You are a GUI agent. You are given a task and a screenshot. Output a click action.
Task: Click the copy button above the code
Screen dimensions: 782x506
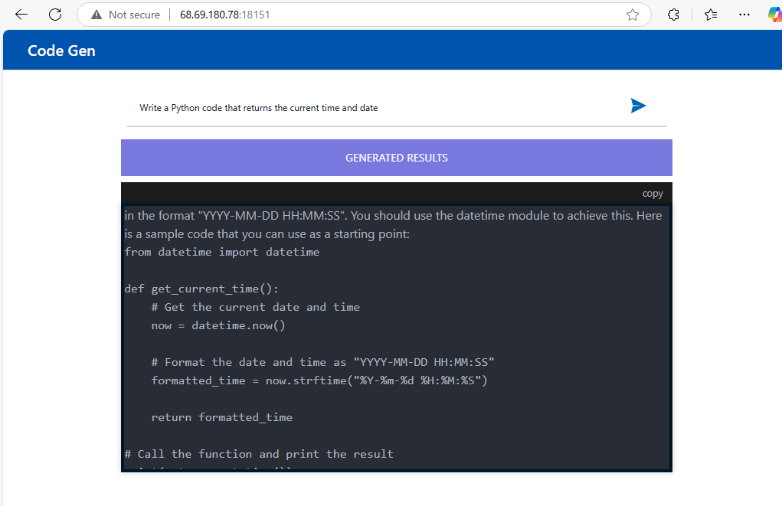[652, 193]
